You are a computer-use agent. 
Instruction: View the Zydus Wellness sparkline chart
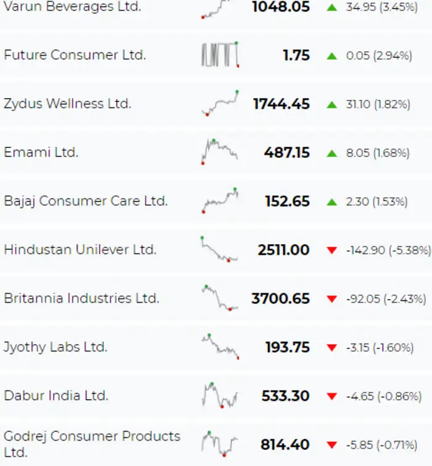220,103
